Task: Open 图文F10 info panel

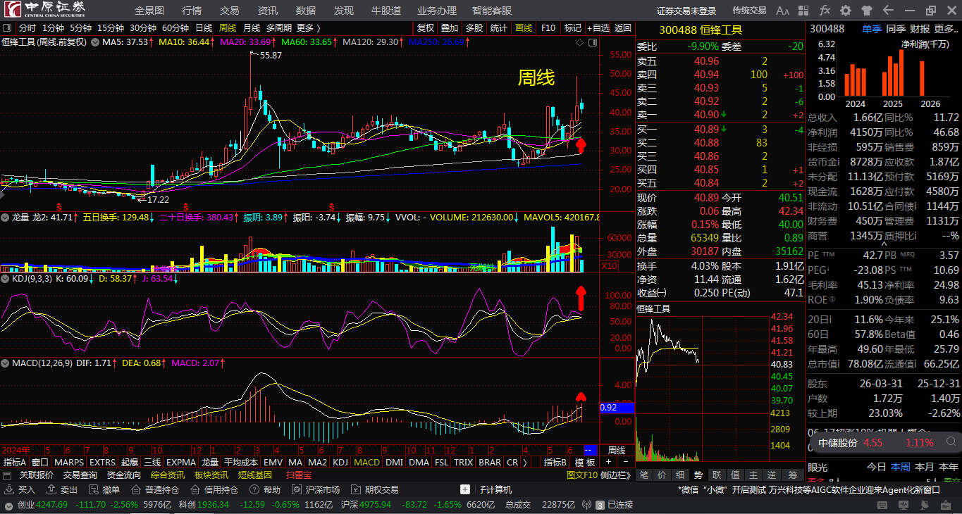Action: tap(583, 475)
